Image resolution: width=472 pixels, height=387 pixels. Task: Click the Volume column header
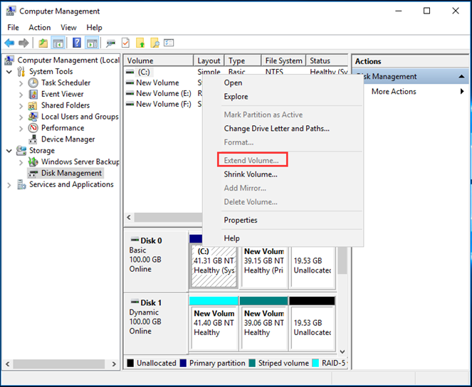159,60
